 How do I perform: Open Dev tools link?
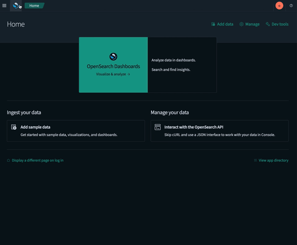pos(277,24)
